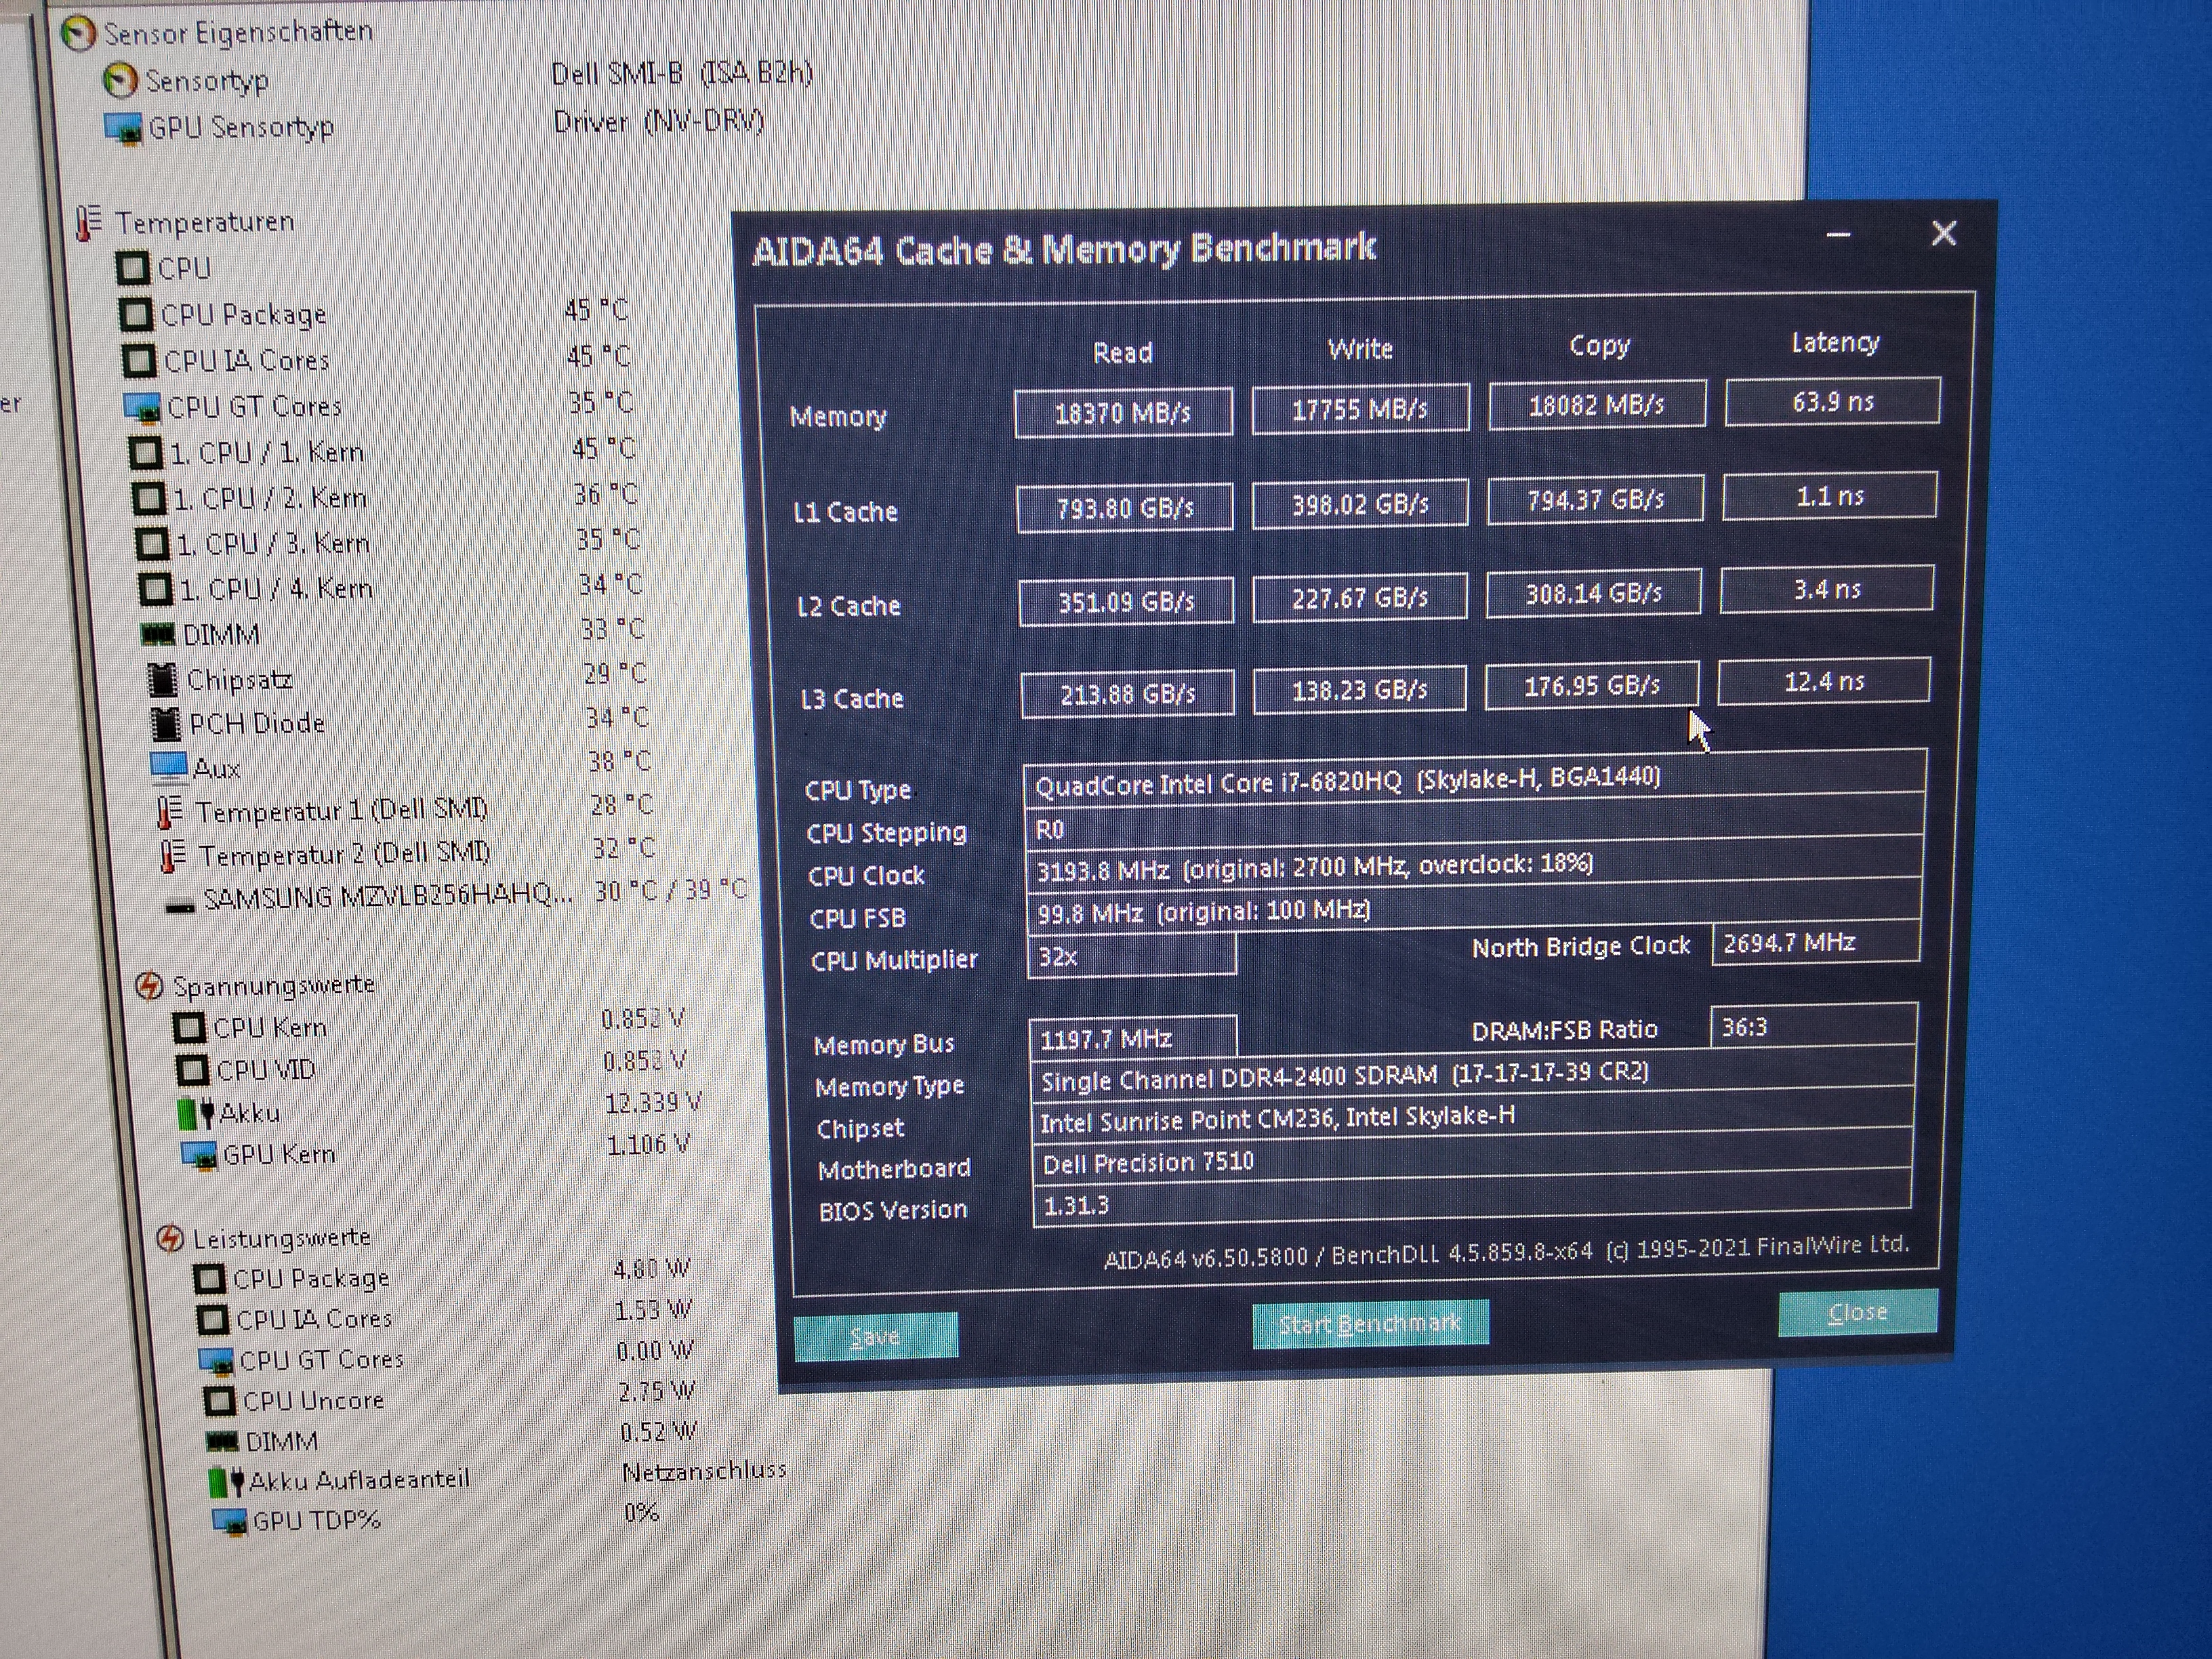Click the Netzanschluss value for Akku Aufladeanteil
Image resolution: width=2212 pixels, height=1659 pixels.
(704, 1471)
